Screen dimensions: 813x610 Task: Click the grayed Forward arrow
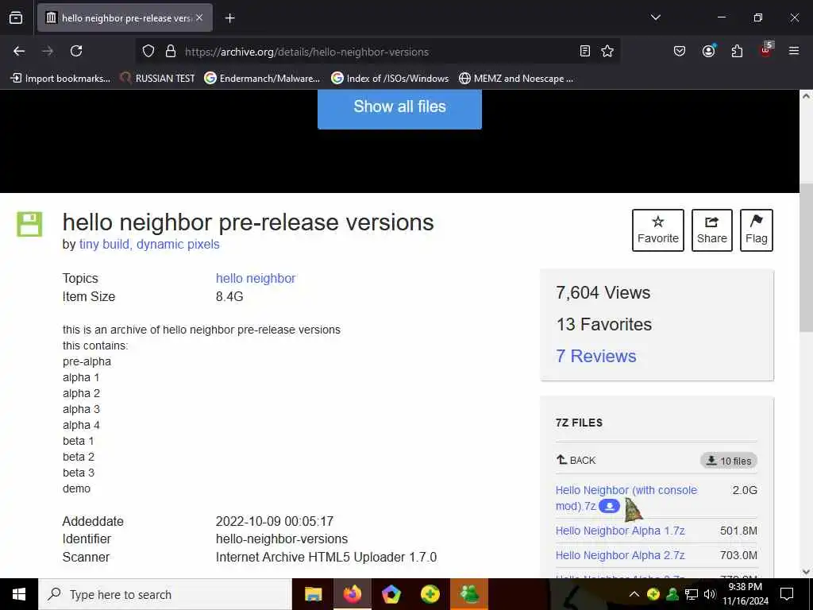[x=47, y=51]
